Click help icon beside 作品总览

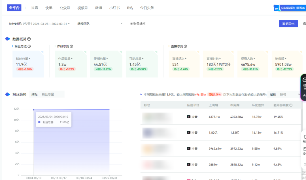point(71,46)
